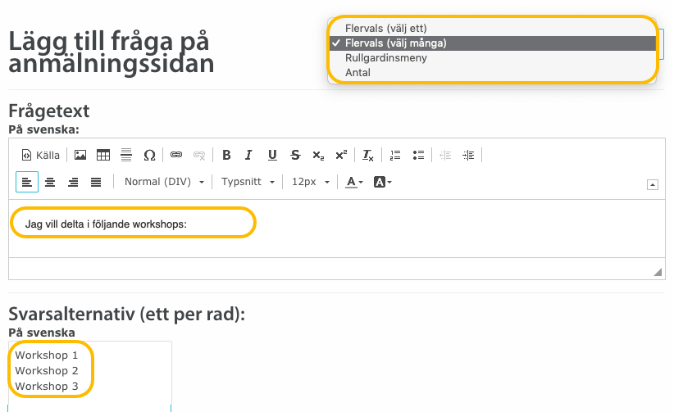Center align the text
This screenshot has height=412, width=674.
(50, 182)
